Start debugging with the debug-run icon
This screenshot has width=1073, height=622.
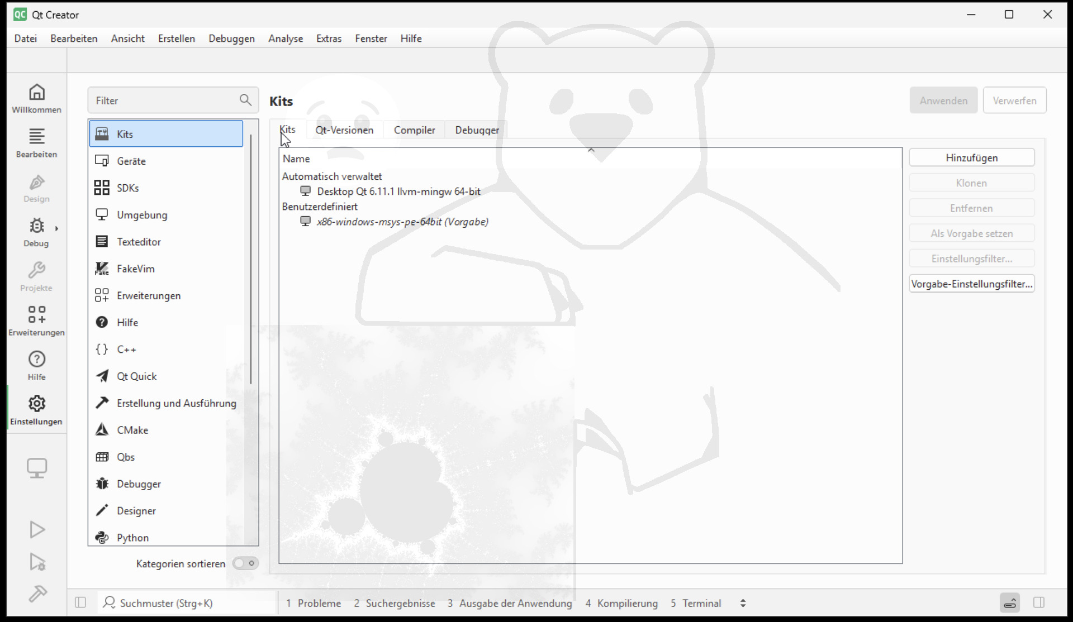(37, 562)
